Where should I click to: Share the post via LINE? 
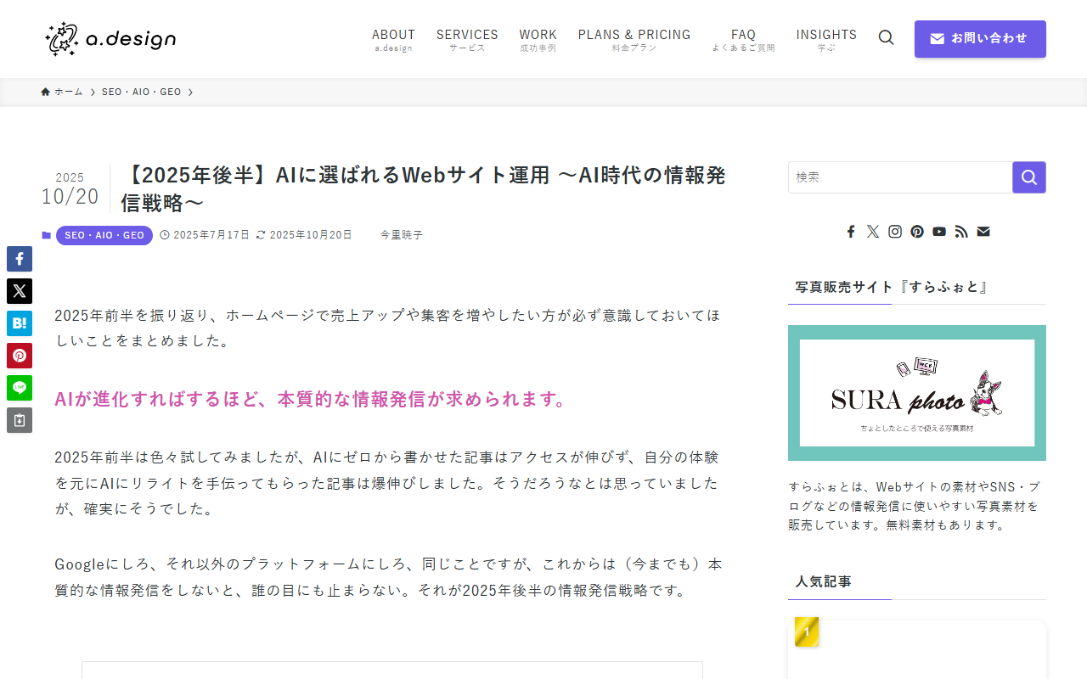point(19,387)
